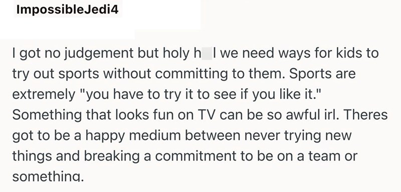
Task: Click the last word "something." of the comment
Action: [48, 176]
